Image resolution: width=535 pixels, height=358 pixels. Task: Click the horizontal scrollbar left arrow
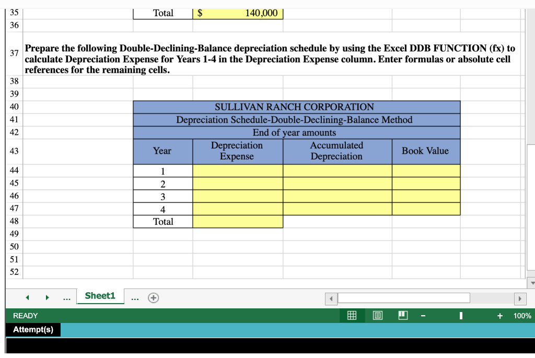click(331, 298)
